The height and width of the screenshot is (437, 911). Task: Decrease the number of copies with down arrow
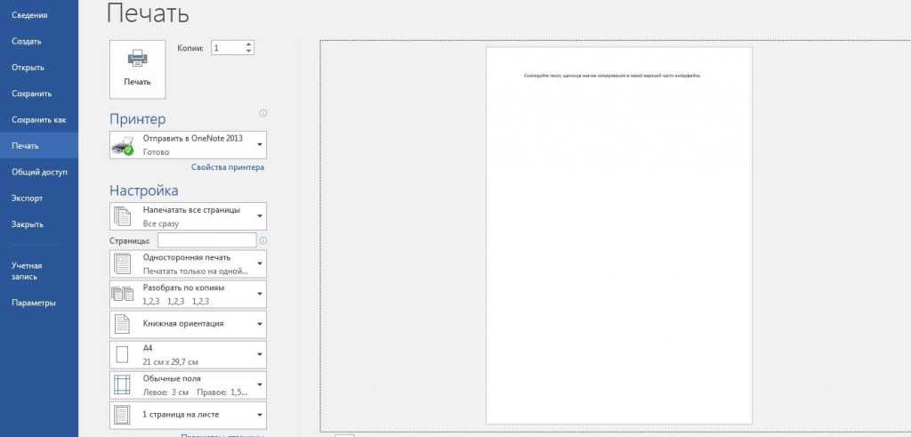point(248,52)
